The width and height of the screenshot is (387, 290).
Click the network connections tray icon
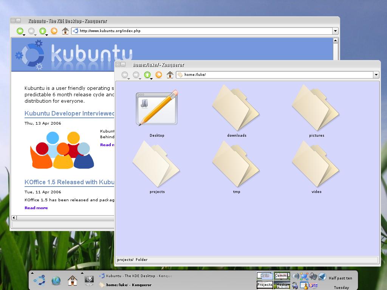304,276
